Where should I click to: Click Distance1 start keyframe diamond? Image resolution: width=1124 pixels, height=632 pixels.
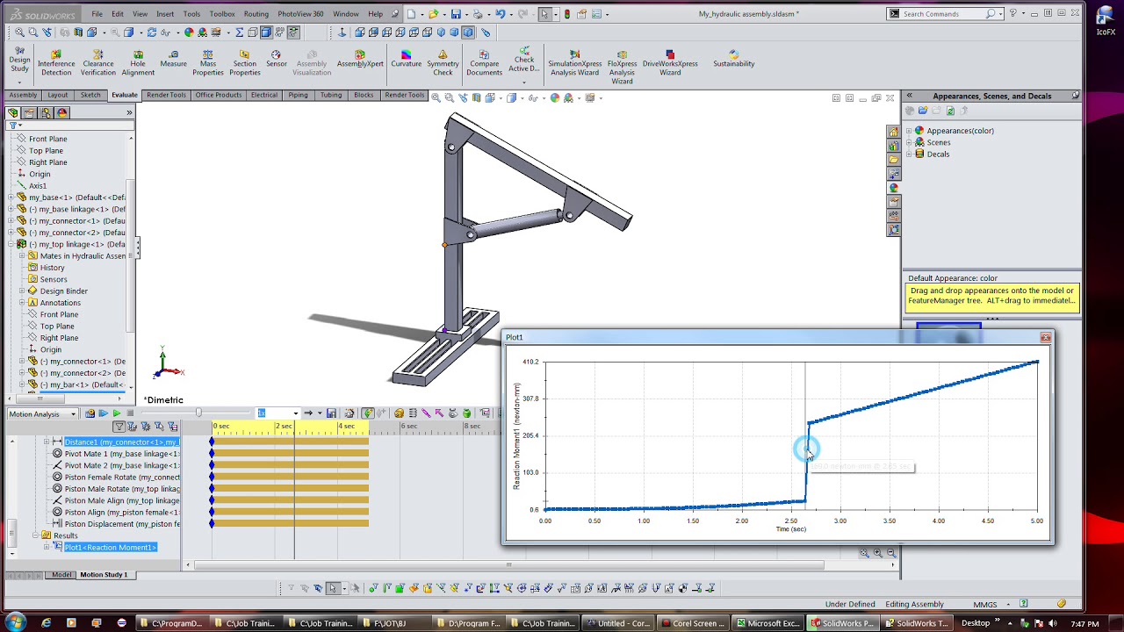(212, 442)
